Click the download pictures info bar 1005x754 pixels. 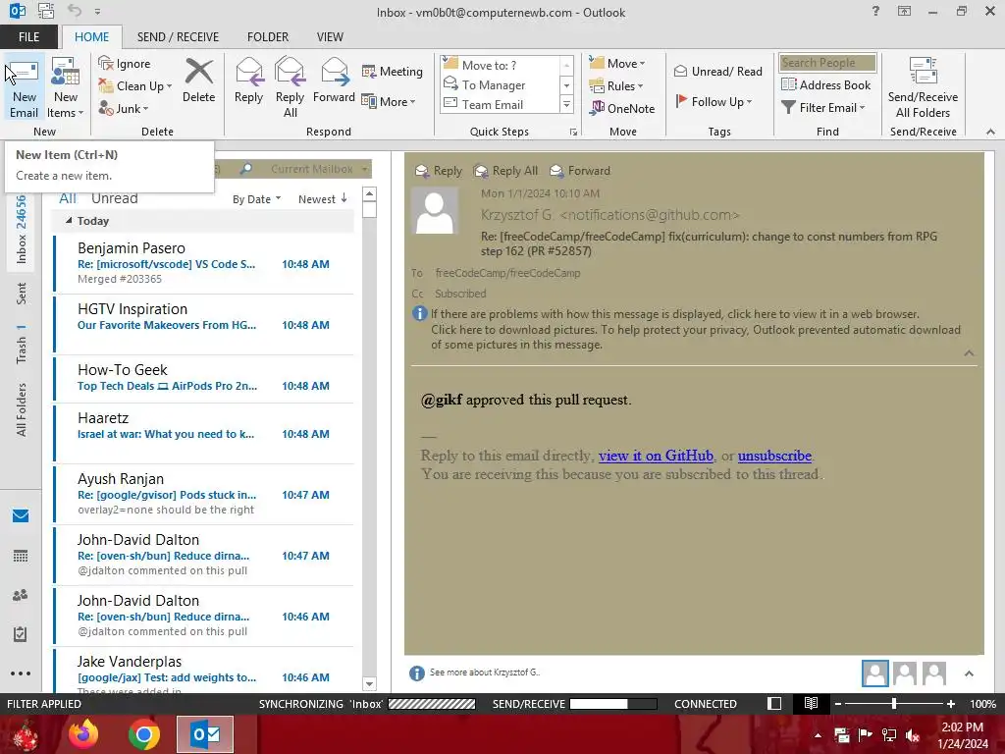(696, 337)
